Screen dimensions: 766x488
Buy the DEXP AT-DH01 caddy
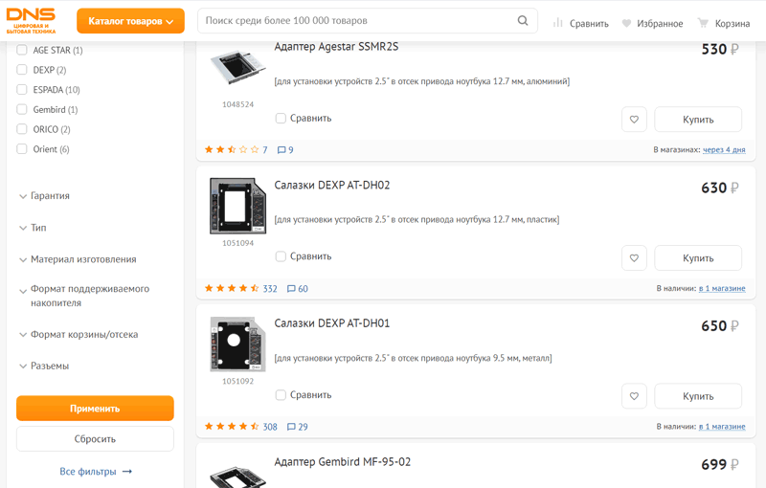[x=698, y=396]
